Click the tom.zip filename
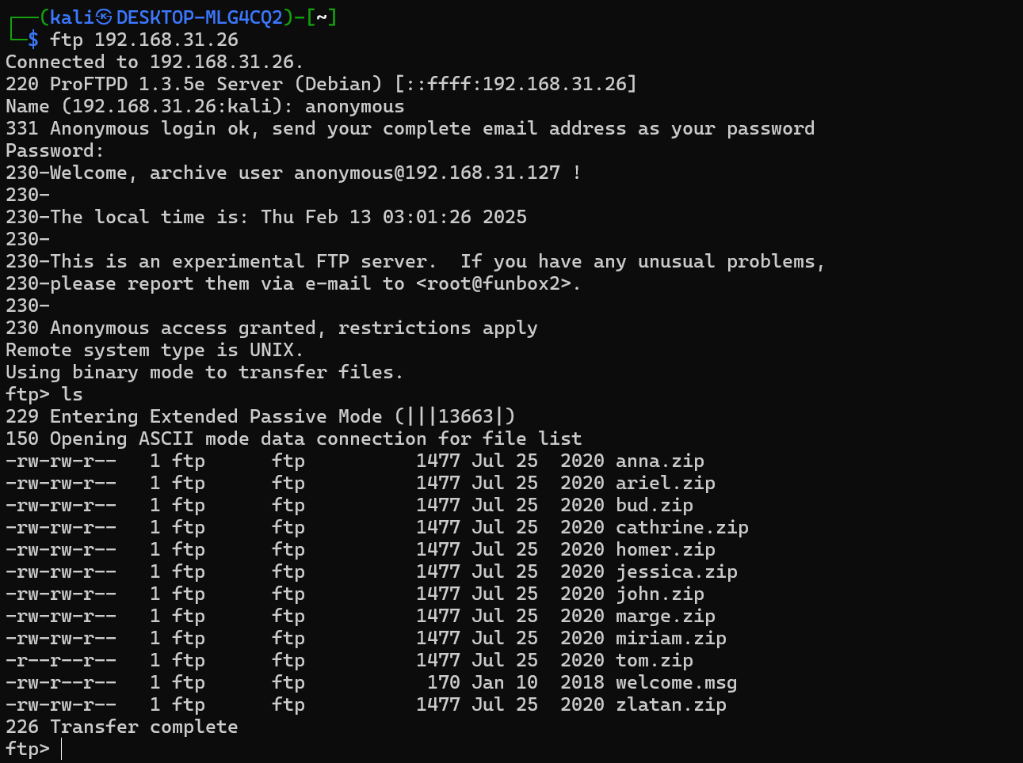Viewport: 1023px width, 763px height. (654, 660)
